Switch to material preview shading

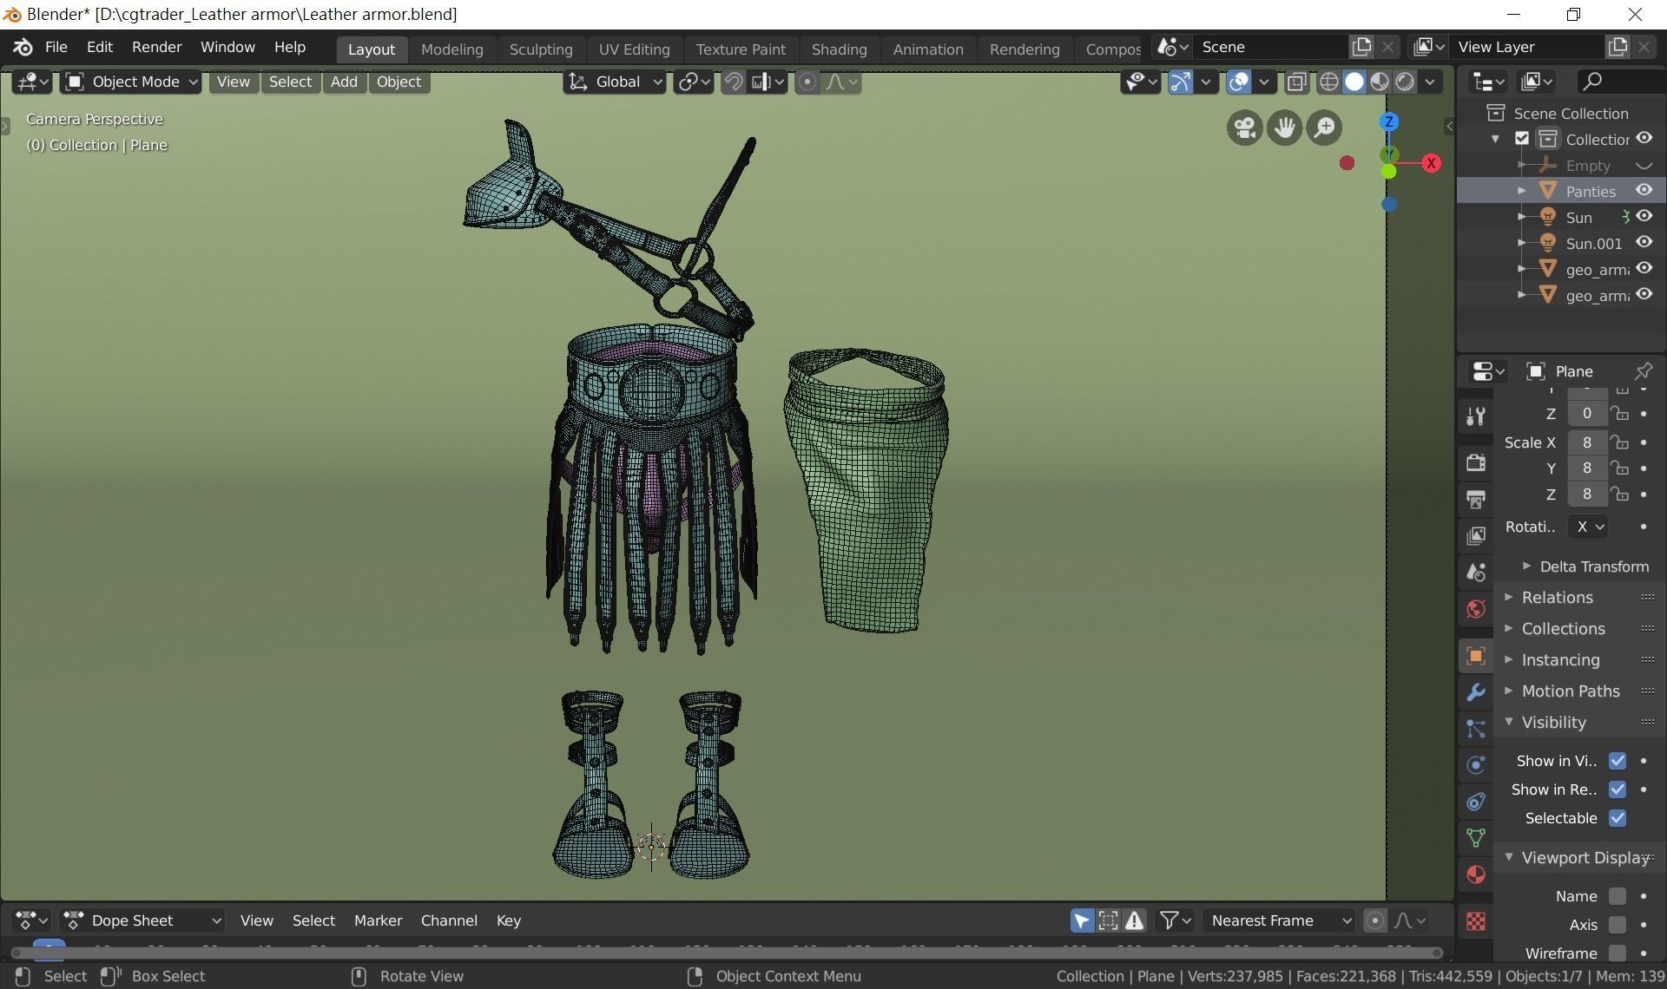click(x=1379, y=82)
